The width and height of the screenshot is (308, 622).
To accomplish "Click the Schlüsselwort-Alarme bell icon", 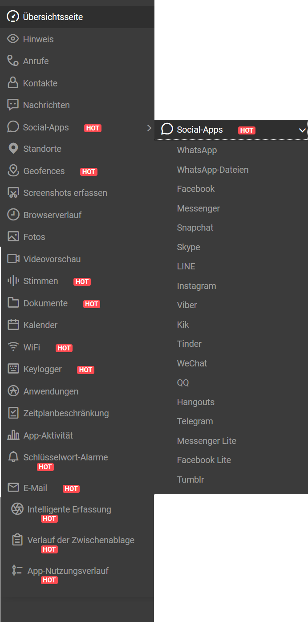I will 13,457.
